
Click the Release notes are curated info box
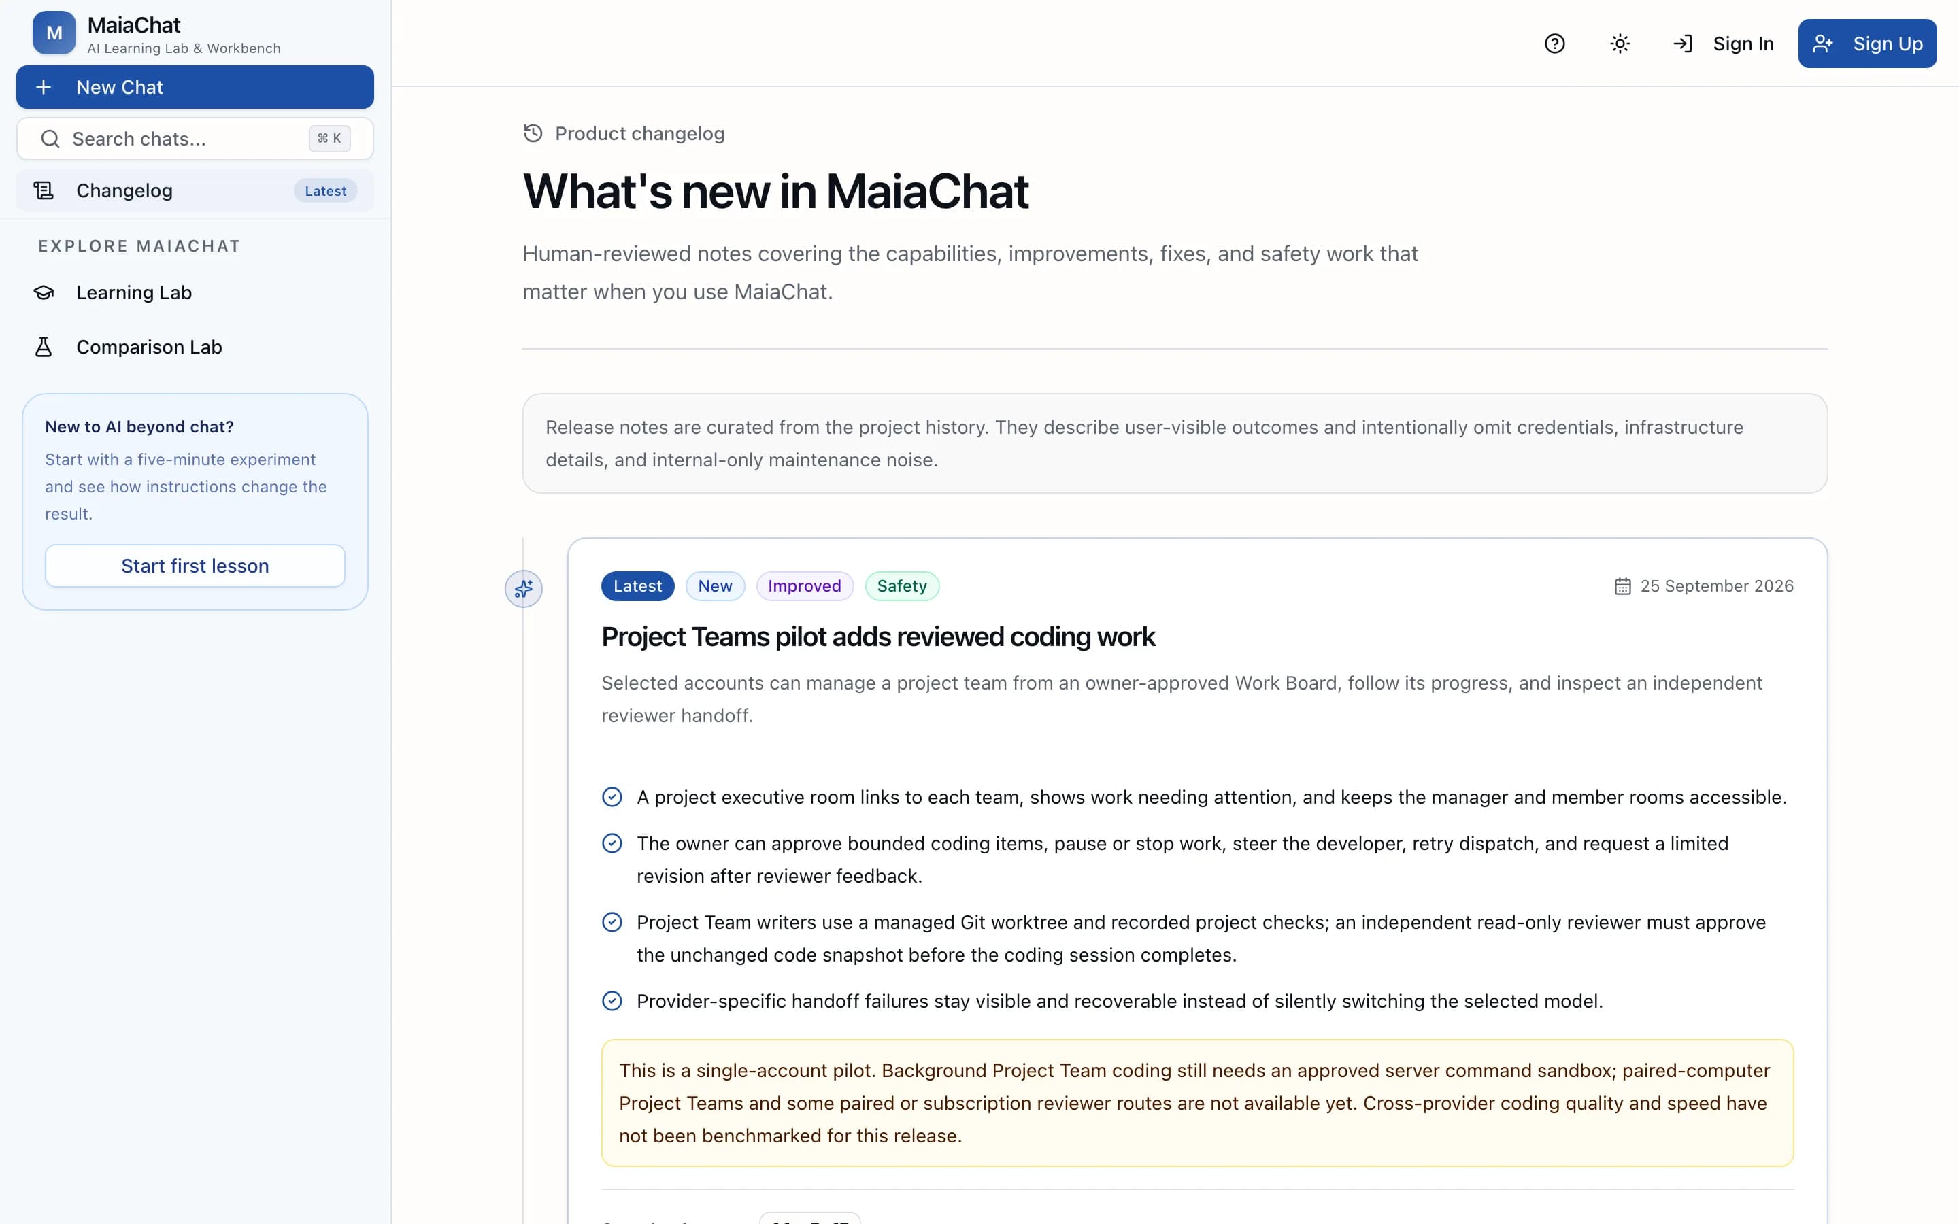pos(1175,443)
